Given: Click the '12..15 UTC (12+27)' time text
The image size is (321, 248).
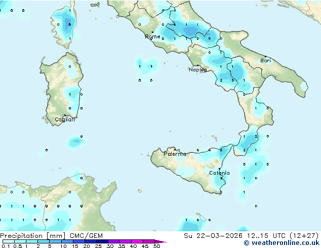Looking at the screenshot, I should pyautogui.click(x=283, y=236).
